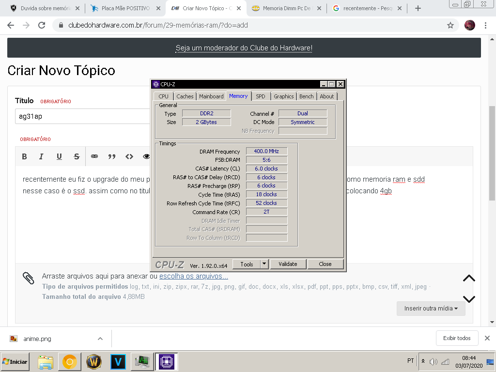Bookmark this page with the star

coord(450,25)
